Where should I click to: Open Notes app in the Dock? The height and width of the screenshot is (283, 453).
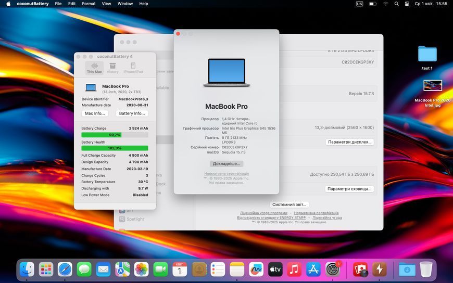coord(237,269)
